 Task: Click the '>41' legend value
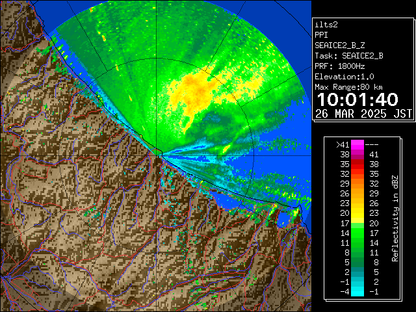tap(343, 144)
